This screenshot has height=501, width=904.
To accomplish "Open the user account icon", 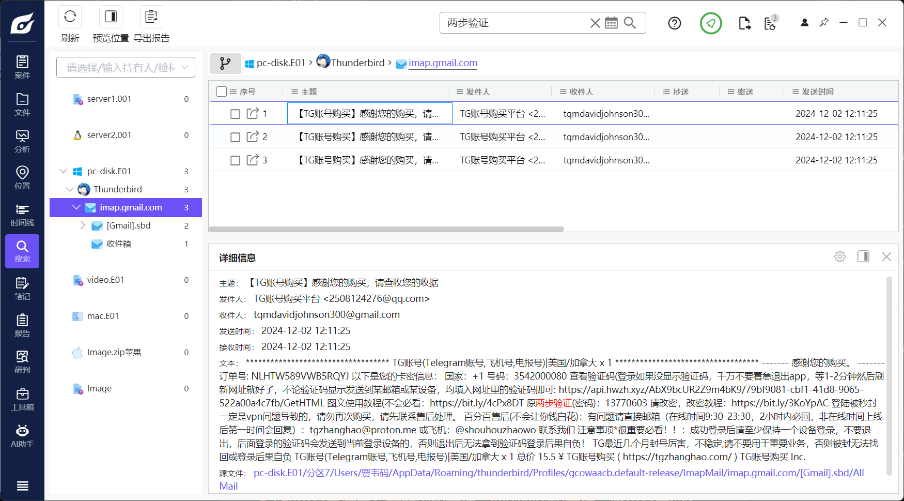I will coord(804,23).
